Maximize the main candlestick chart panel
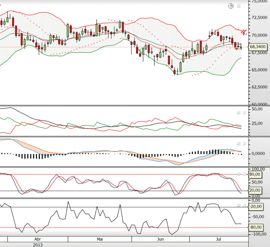The height and width of the screenshot is (247, 270). point(239,6)
